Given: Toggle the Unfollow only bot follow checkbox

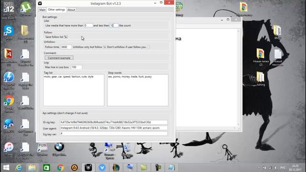Looking at the screenshot, I should 105,47.
